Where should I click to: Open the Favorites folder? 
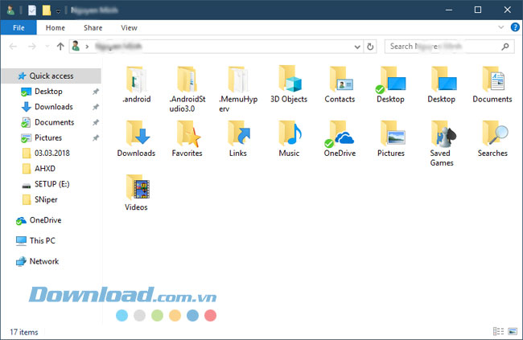click(x=187, y=139)
